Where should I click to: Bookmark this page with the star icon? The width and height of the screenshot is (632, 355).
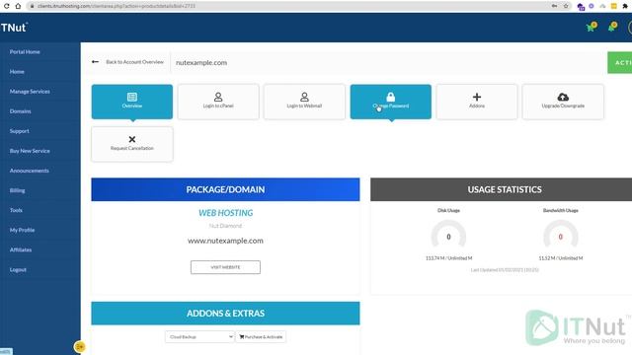pyautogui.click(x=566, y=6)
